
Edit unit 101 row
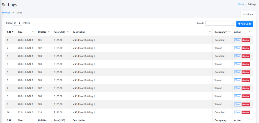[238, 40]
